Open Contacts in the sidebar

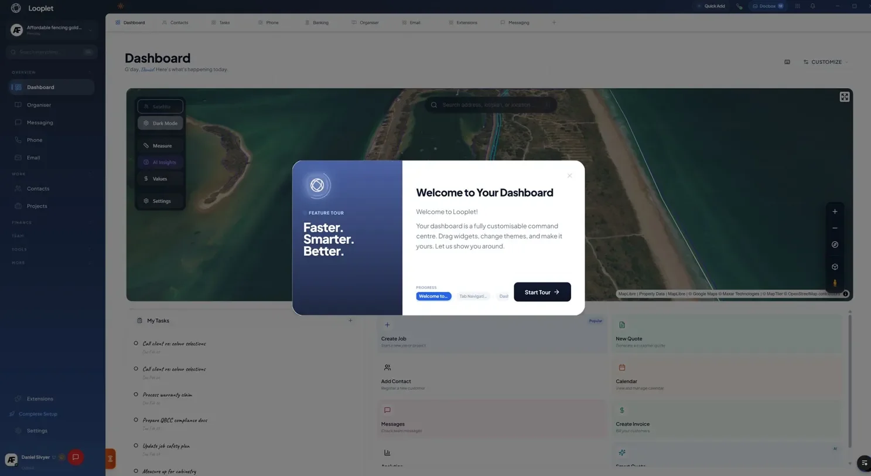click(52, 189)
